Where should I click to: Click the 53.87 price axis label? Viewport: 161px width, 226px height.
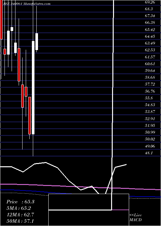(x=150, y=112)
